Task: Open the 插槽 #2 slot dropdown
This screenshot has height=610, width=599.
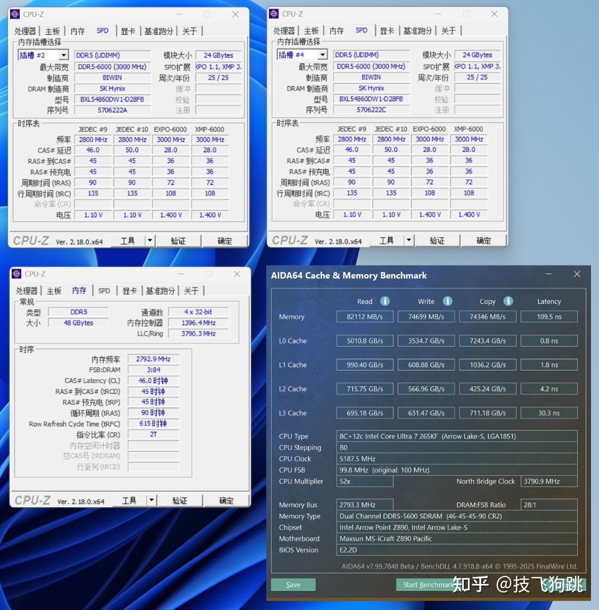Action: pos(63,55)
